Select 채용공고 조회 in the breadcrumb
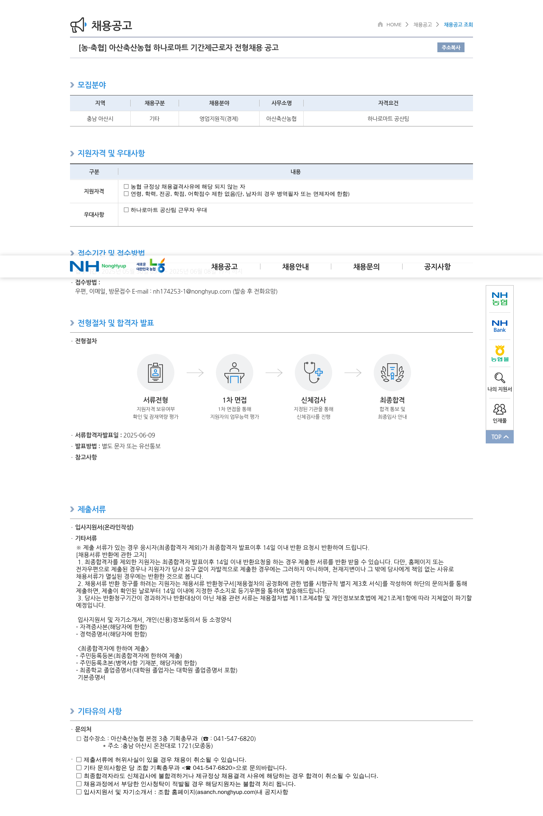The image size is (543, 816). click(458, 25)
